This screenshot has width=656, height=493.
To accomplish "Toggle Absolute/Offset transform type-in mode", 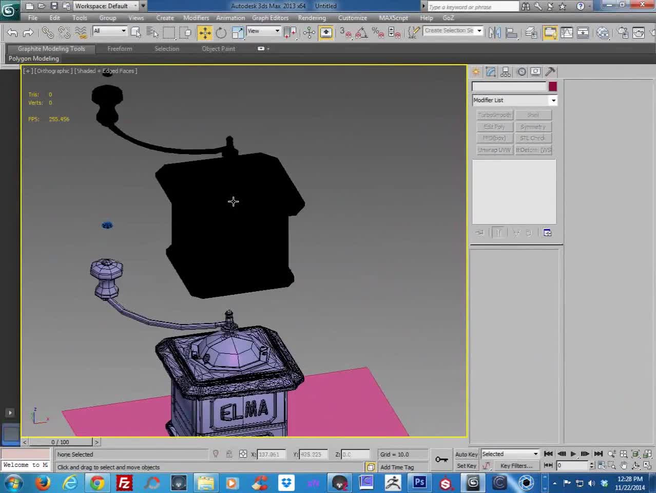I will (x=243, y=454).
